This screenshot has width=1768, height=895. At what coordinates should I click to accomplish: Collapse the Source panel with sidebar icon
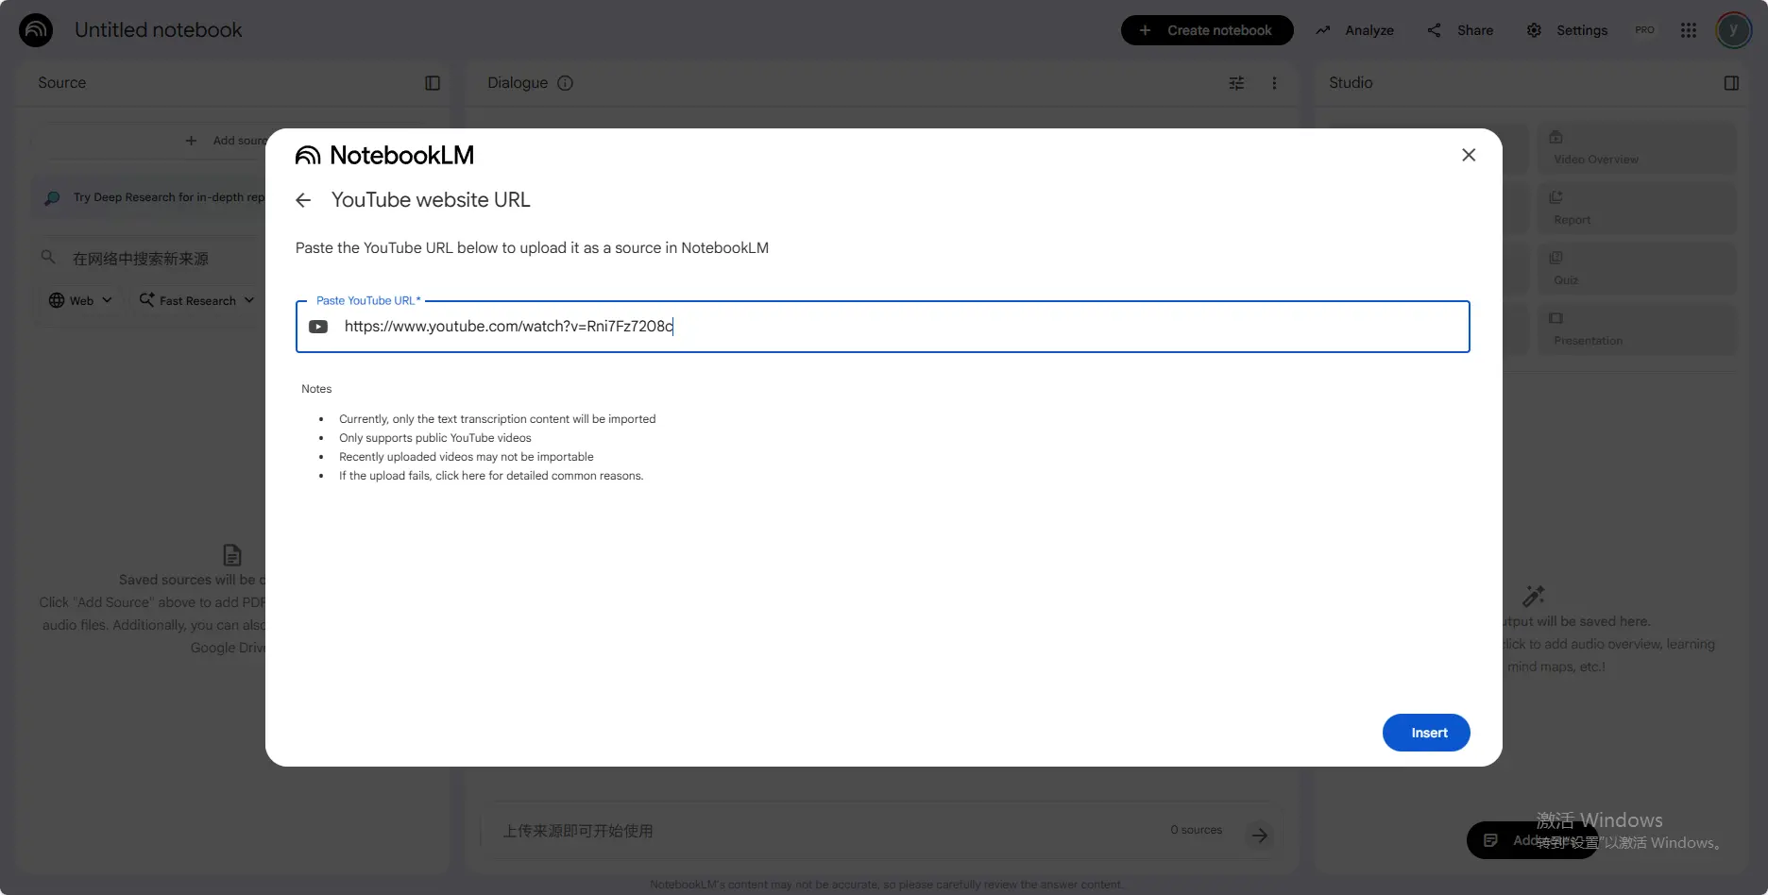433,83
